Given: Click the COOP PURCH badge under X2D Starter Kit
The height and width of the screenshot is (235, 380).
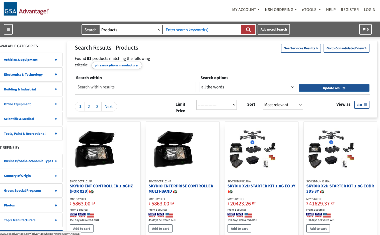Looking at the screenshot, I should [239, 214].
